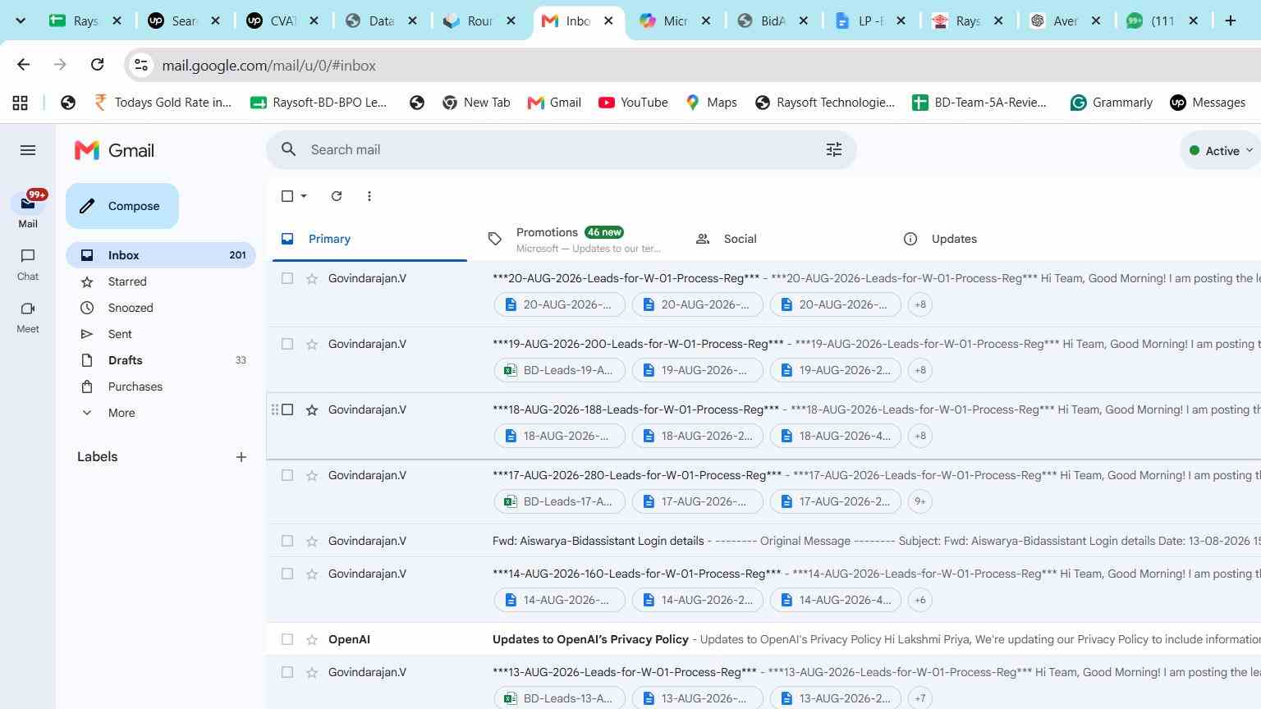This screenshot has width=1261, height=709.
Task: Open the Meet section in sidebar
Action: pyautogui.click(x=28, y=318)
